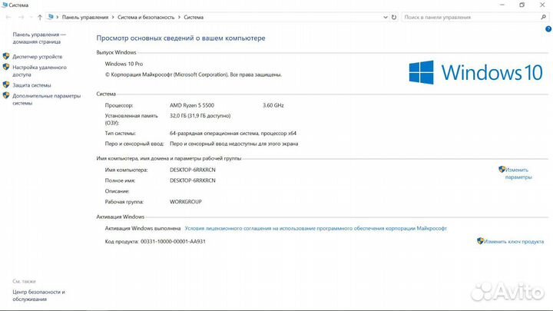Click the Windows 10 logo
Viewport: 553px width, 311px height.
click(475, 72)
